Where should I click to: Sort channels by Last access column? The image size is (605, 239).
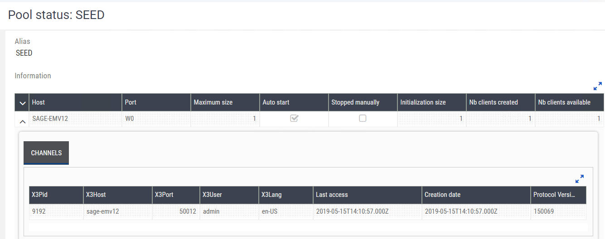367,195
